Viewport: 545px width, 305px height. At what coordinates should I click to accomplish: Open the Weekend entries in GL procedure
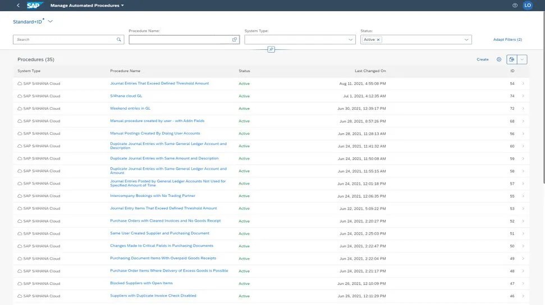pyautogui.click(x=130, y=108)
